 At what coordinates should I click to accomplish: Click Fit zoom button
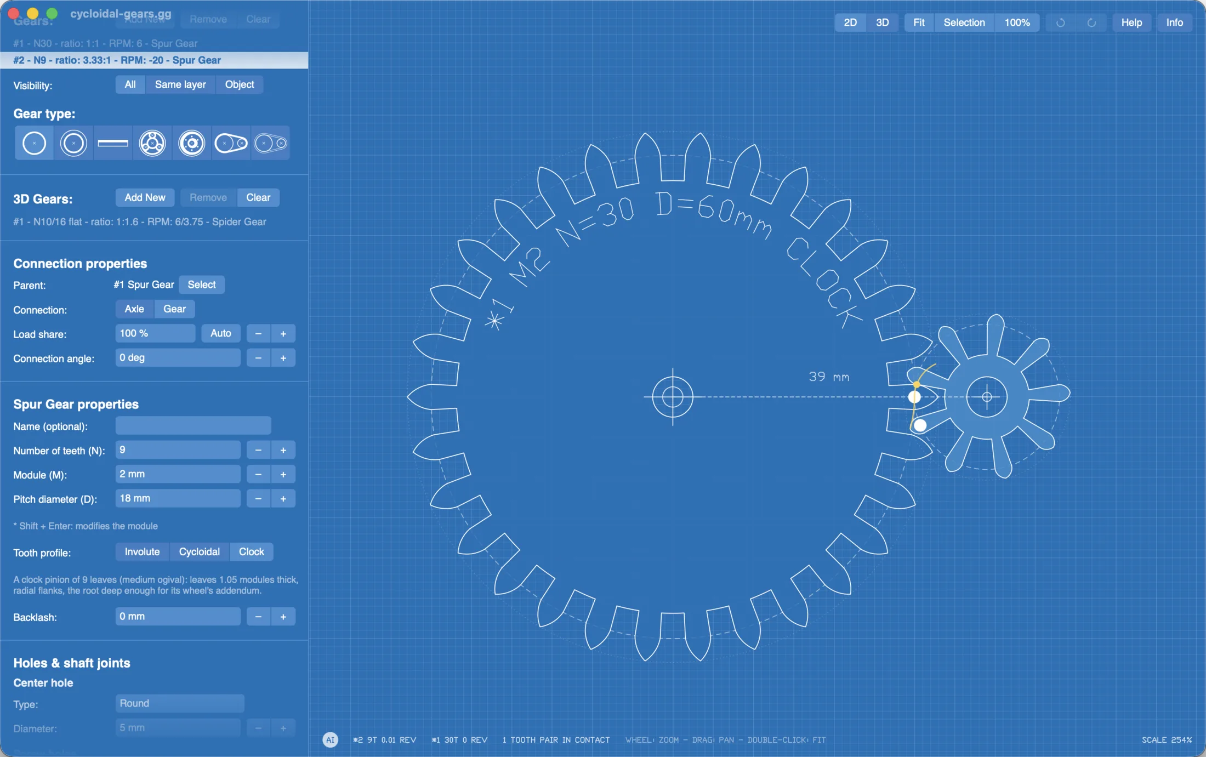919,22
